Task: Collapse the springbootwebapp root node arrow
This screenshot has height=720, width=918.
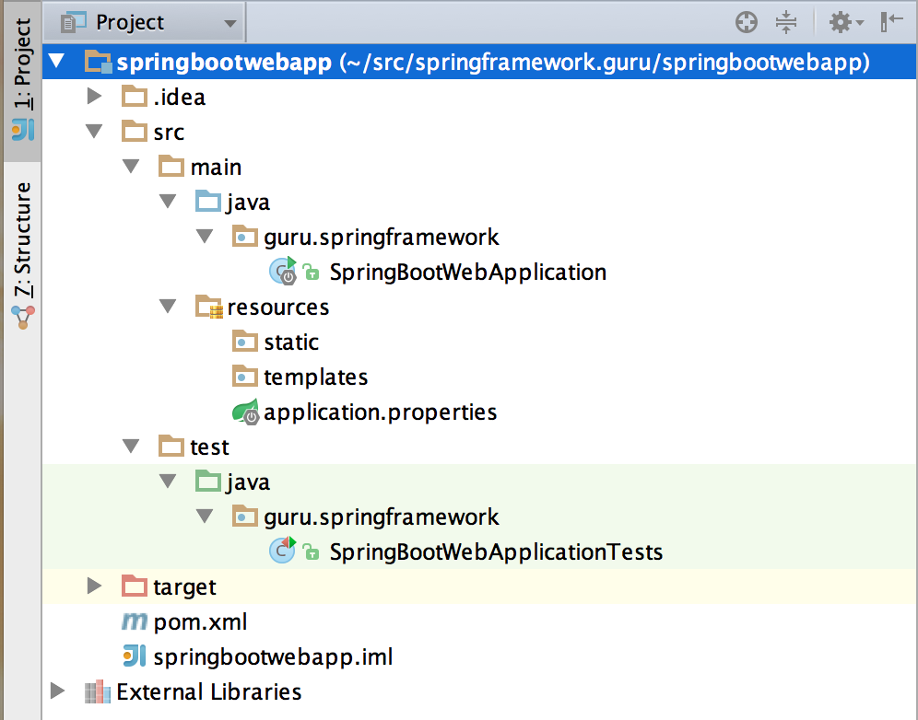Action: click(x=57, y=61)
